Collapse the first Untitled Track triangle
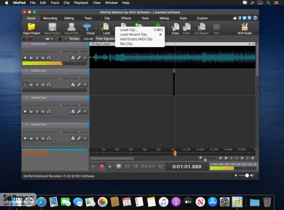This screenshot has width=284, height=210. [26, 44]
